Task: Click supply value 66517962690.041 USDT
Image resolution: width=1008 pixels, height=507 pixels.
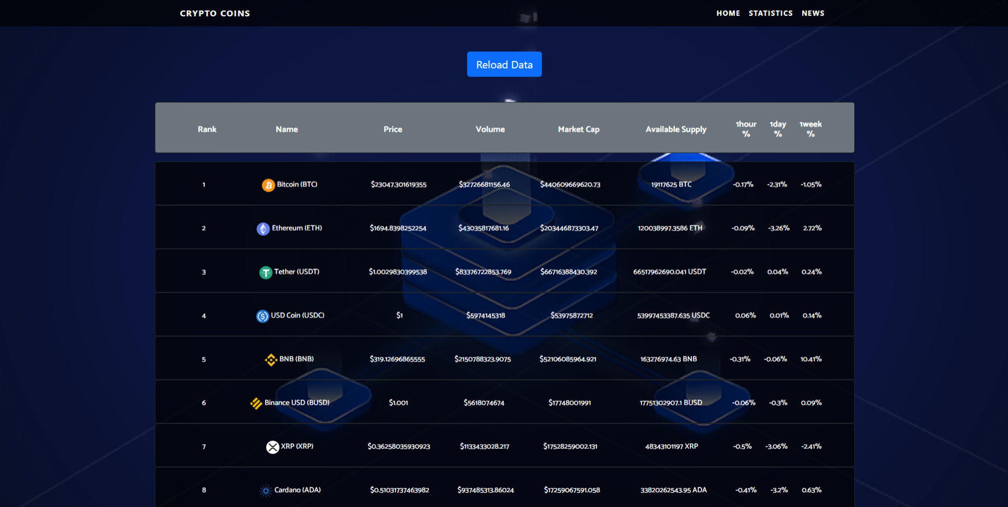Action: click(x=670, y=272)
